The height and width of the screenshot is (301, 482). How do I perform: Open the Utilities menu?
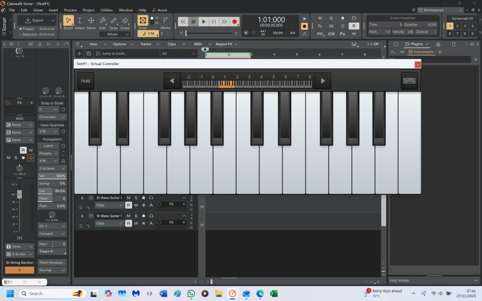point(107,10)
